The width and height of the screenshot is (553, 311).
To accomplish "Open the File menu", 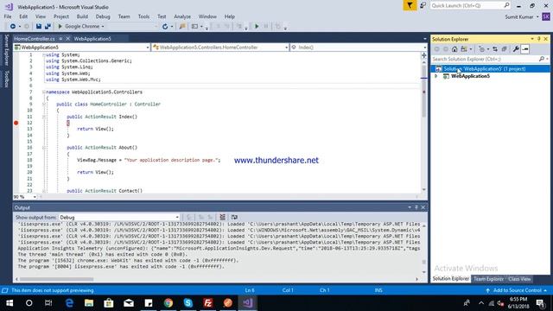I will tap(8, 16).
